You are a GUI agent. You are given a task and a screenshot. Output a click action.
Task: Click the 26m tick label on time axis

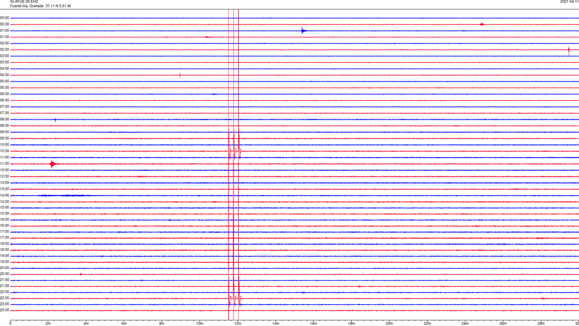[x=503, y=324]
